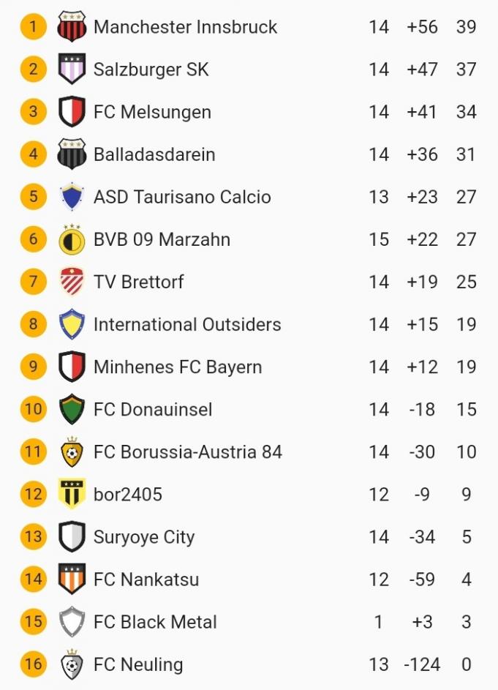Select the BVB 09 Marzahn crest
Viewport: 498px width, 690px height.
pos(72,239)
